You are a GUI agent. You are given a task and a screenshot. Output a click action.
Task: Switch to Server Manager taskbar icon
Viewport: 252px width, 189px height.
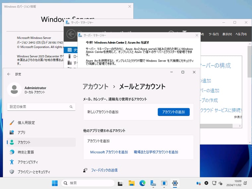click(153, 183)
